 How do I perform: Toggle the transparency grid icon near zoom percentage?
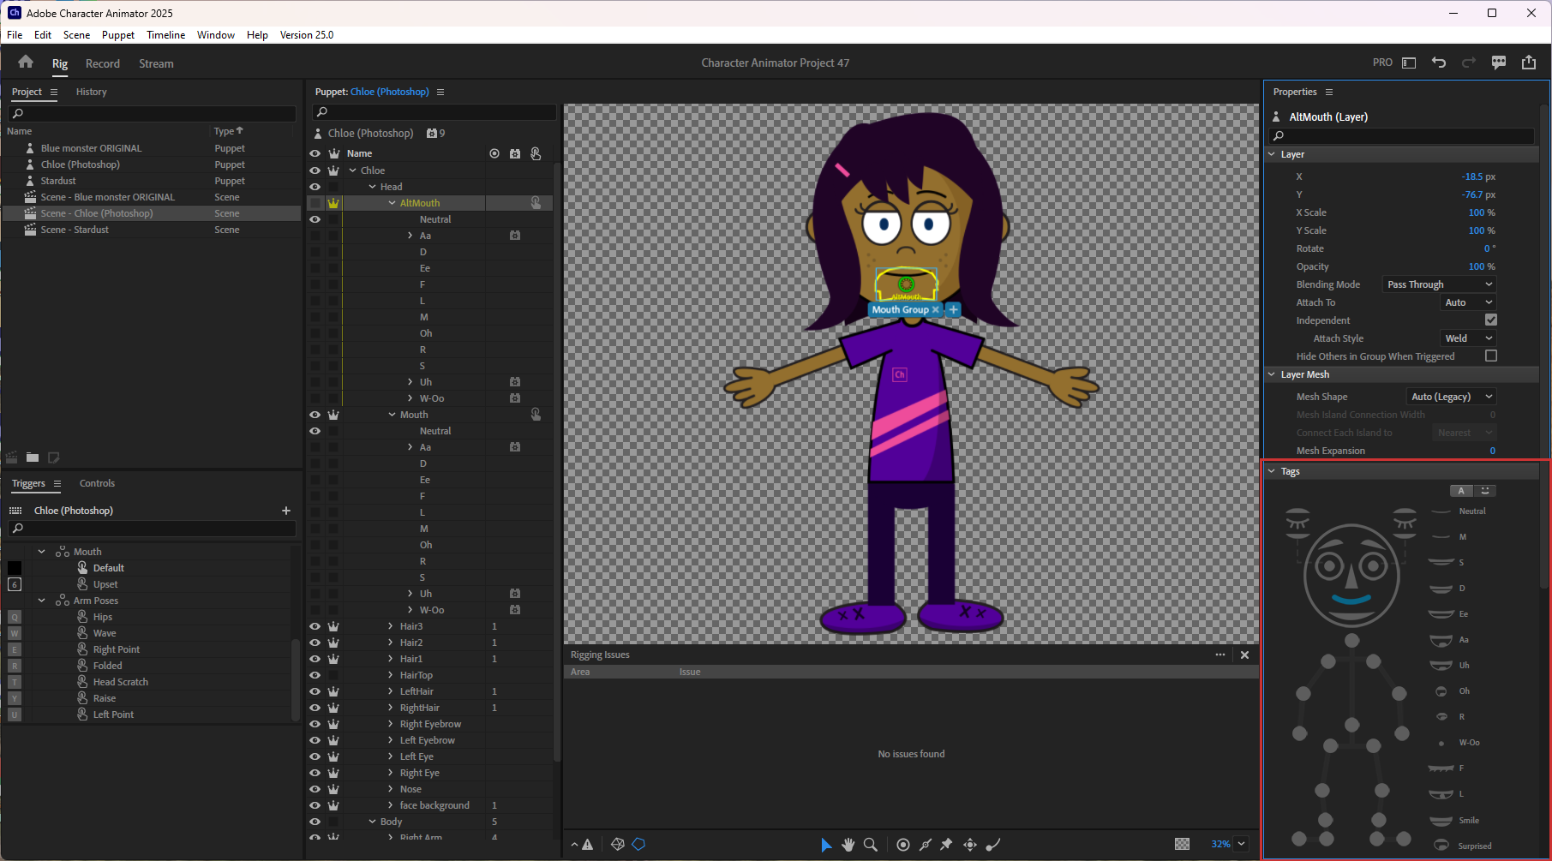[1183, 844]
